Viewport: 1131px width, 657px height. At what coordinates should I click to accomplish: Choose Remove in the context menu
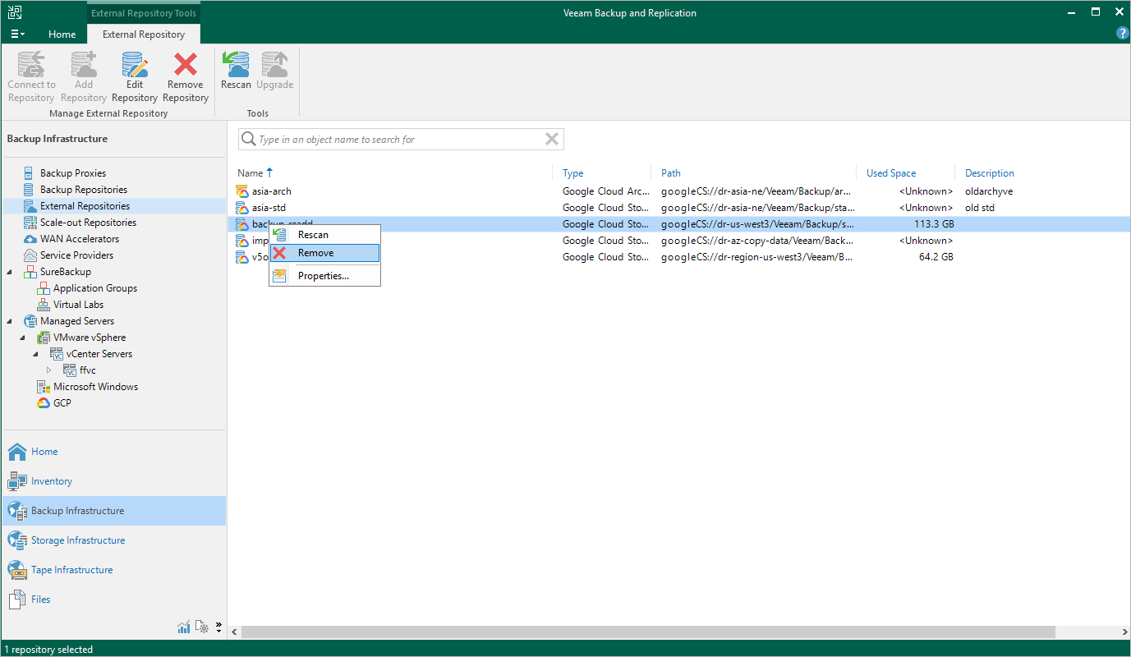click(x=324, y=253)
